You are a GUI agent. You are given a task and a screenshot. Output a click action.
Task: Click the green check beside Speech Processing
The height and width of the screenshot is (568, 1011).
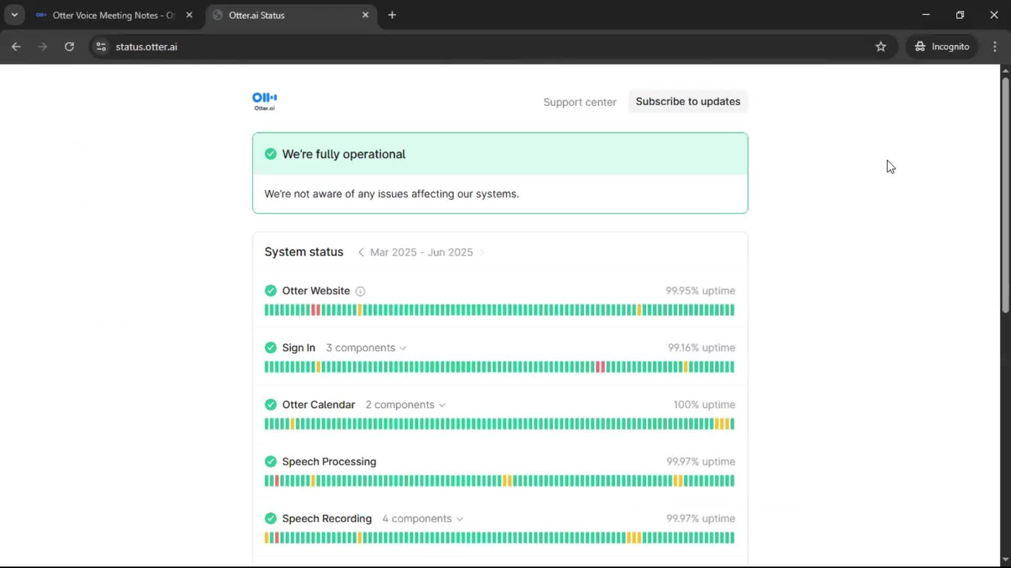(271, 462)
